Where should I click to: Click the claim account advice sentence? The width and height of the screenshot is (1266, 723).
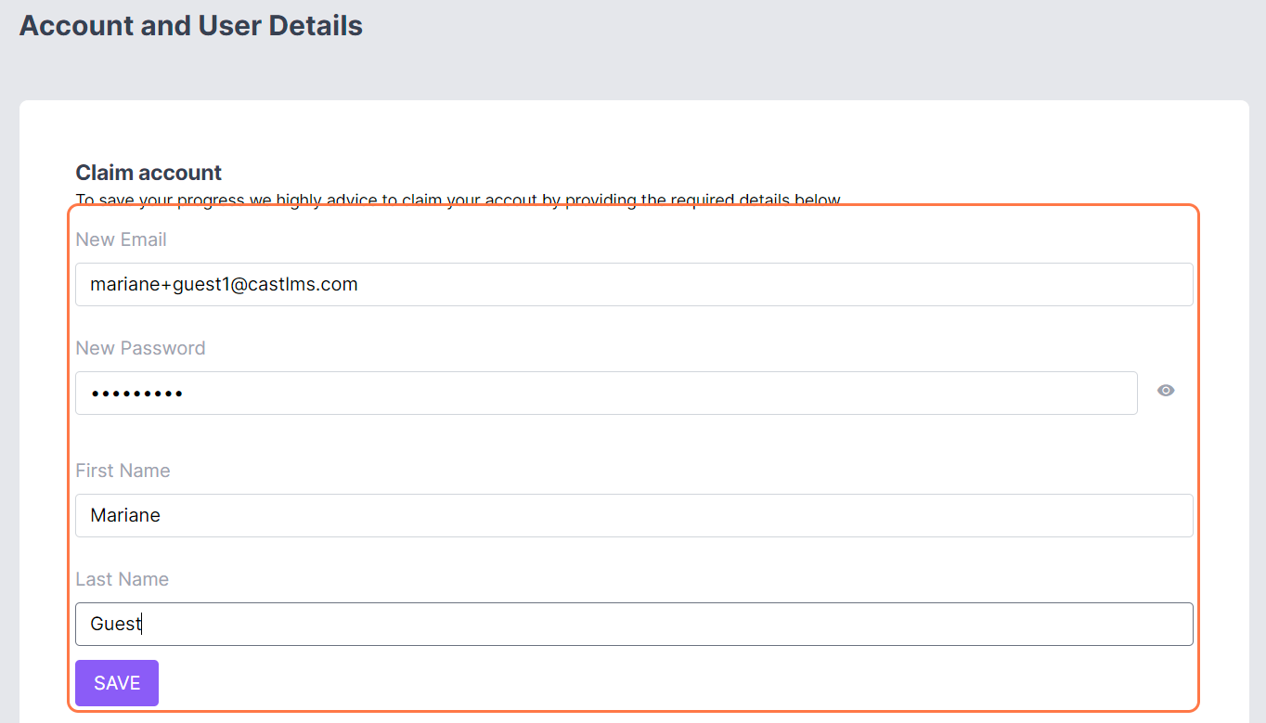pyautogui.click(x=459, y=200)
